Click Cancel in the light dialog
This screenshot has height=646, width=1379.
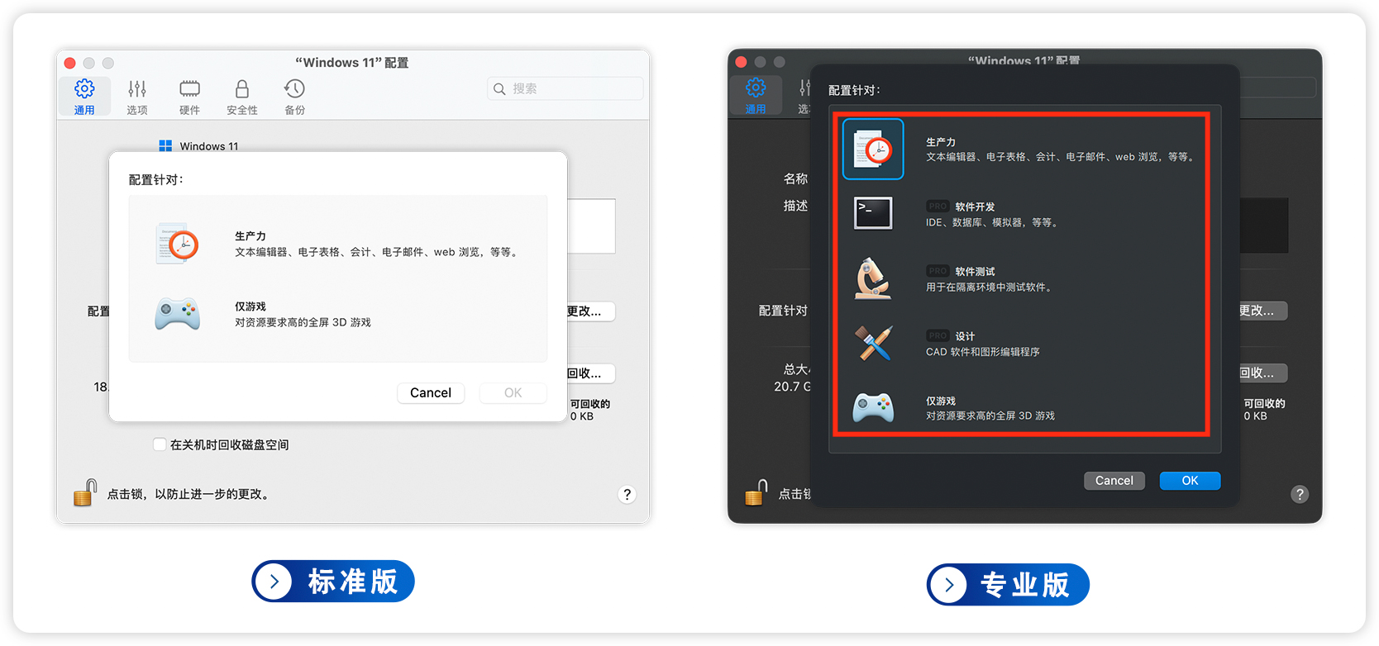click(431, 392)
